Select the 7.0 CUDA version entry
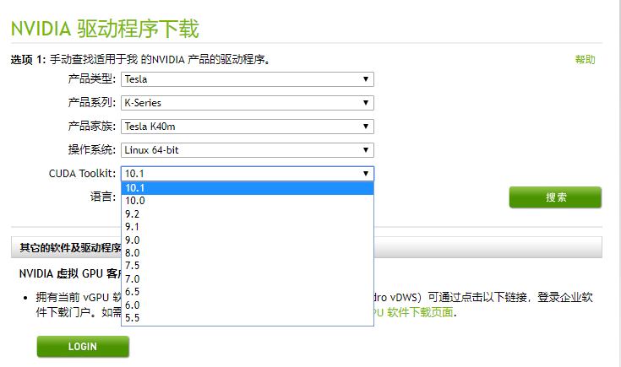 [247, 278]
